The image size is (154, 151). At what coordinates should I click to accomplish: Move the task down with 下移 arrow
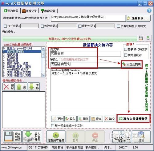tap(34, 87)
